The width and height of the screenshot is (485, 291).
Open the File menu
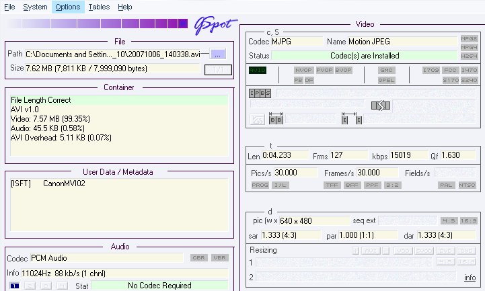point(9,7)
